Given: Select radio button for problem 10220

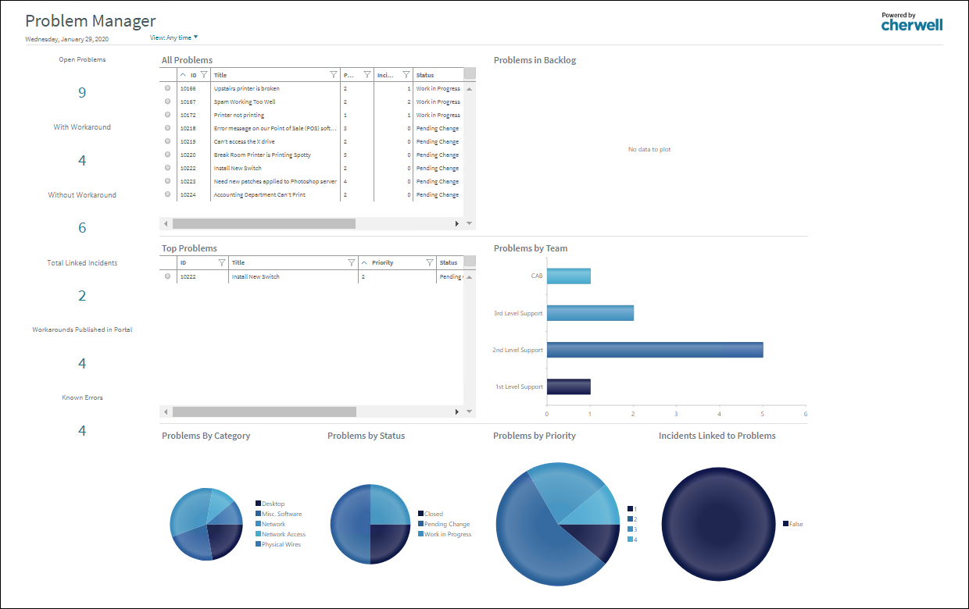Looking at the screenshot, I should (x=168, y=155).
